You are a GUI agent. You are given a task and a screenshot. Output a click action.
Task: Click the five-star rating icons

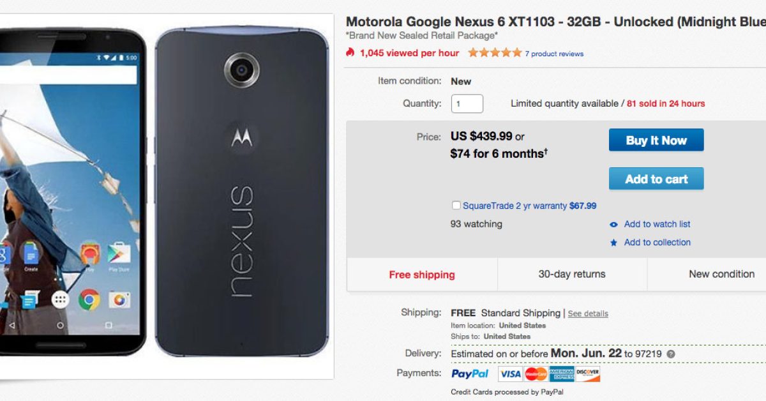point(495,53)
